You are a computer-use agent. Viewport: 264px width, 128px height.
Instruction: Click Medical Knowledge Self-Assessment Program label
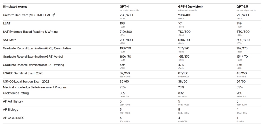pyautogui.click(x=35, y=87)
